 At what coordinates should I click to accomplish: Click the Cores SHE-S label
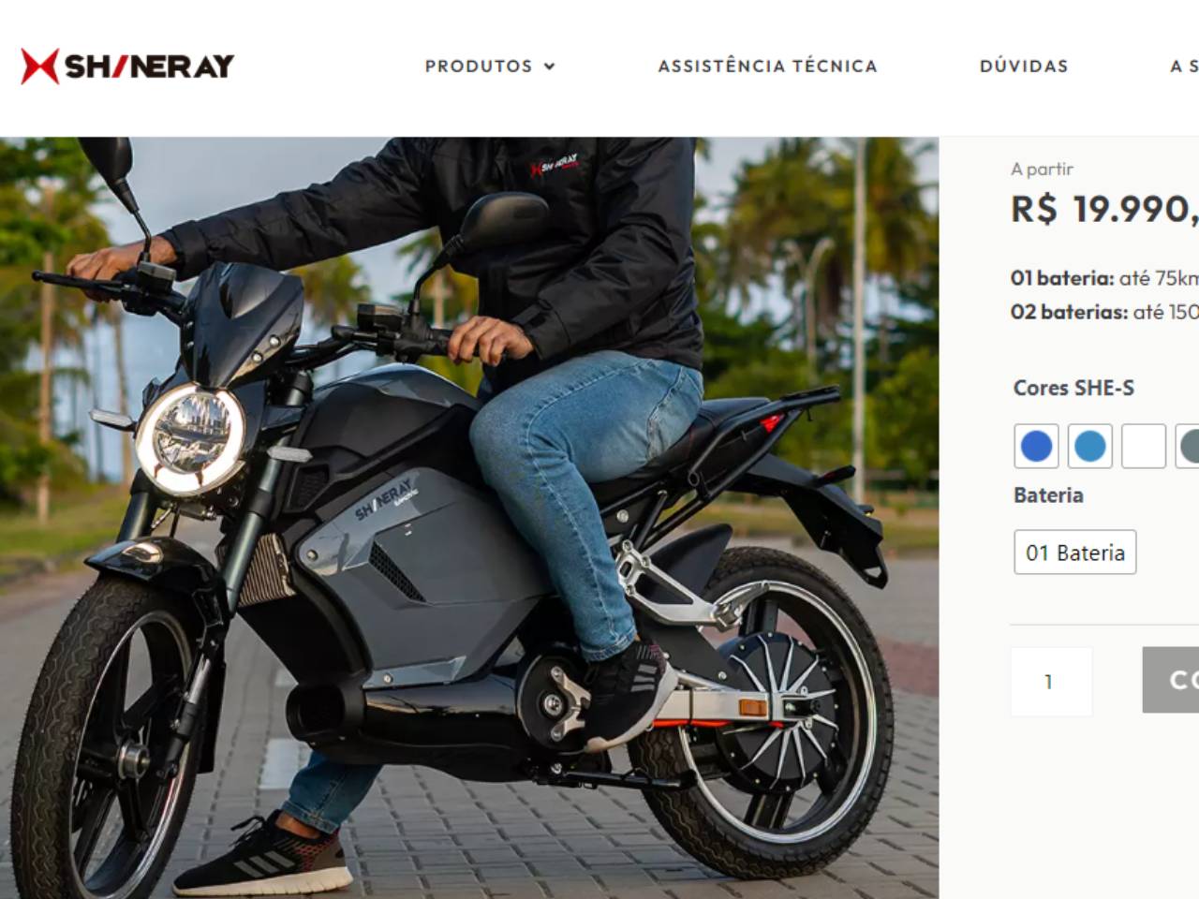[x=1073, y=388]
